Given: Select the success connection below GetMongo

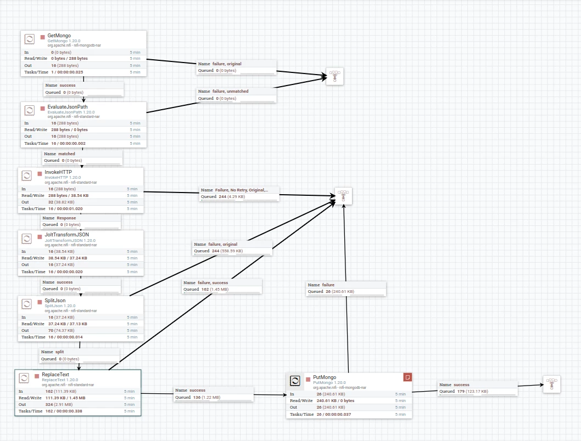Looking at the screenshot, I should click(x=83, y=89).
